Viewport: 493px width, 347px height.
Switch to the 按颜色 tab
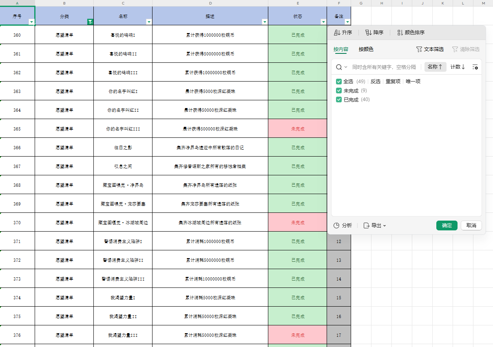(366, 49)
